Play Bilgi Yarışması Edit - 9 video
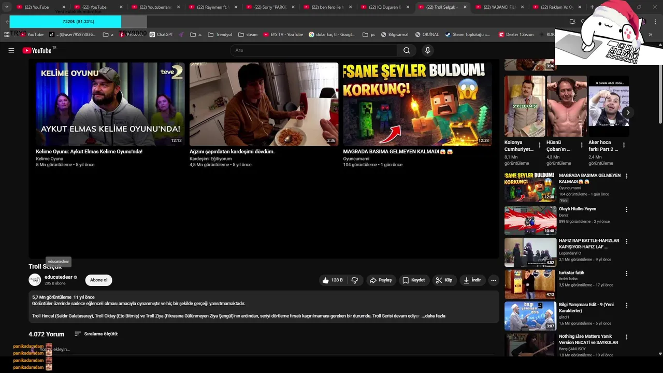Screen dimensions: 663x373 coord(530,316)
